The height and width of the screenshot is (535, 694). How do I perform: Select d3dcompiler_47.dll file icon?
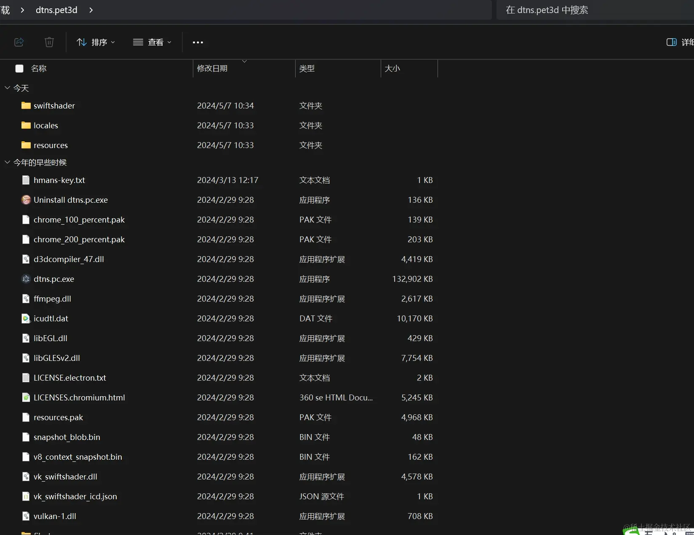click(26, 259)
